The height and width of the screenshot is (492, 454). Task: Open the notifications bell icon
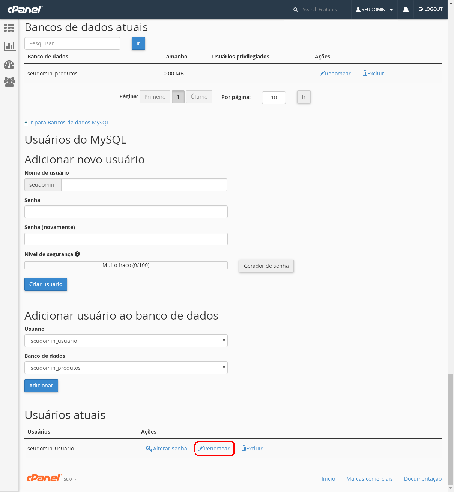click(x=406, y=9)
